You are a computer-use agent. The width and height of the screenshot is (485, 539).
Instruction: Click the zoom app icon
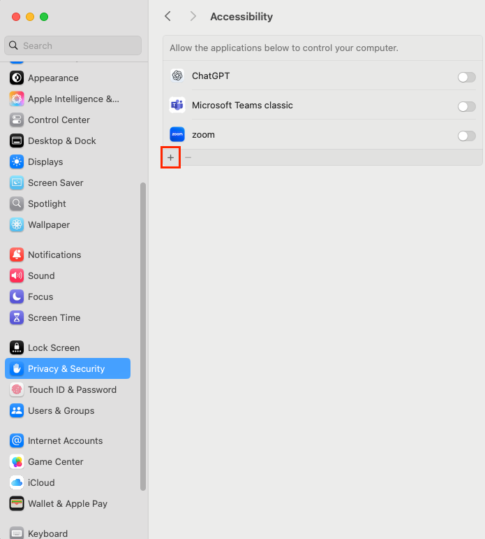(177, 135)
